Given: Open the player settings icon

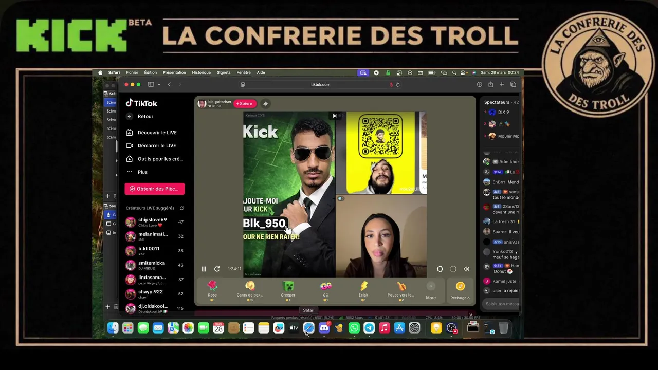Looking at the screenshot, I should tap(440, 269).
